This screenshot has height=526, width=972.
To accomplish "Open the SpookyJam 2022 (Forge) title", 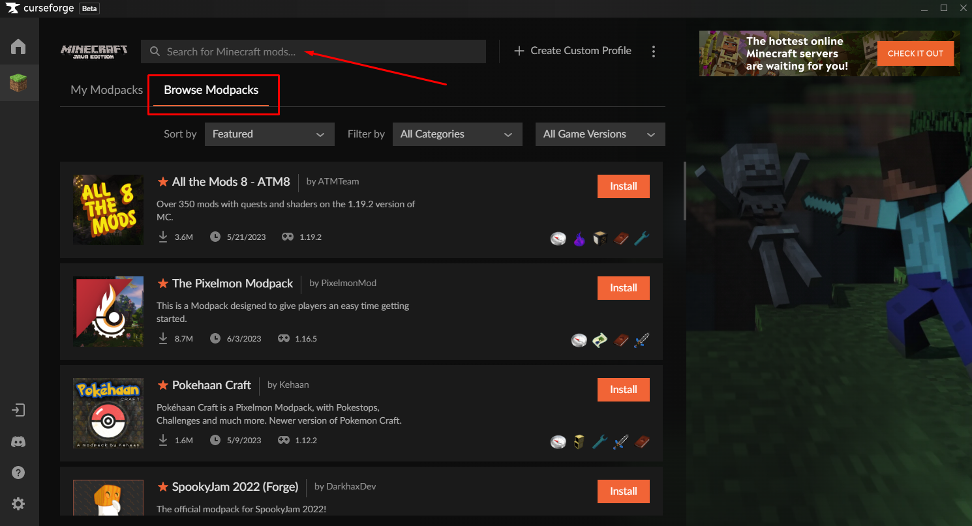I will pos(235,487).
